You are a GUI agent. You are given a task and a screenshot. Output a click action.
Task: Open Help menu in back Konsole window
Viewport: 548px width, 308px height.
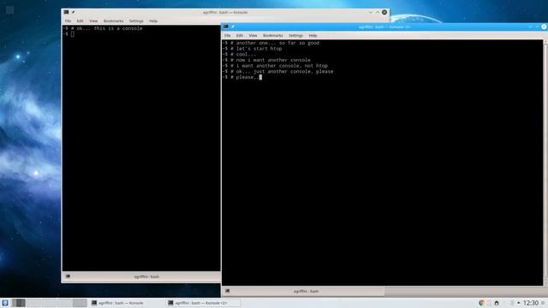153,21
